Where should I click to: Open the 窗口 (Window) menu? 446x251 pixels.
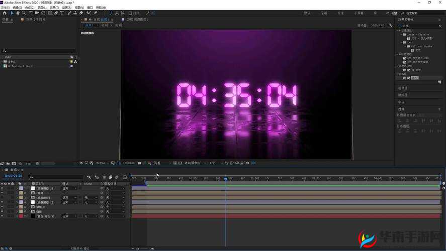pyautogui.click(x=90, y=8)
